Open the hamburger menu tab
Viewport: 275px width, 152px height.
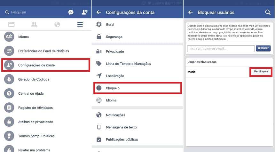click(x=80, y=24)
